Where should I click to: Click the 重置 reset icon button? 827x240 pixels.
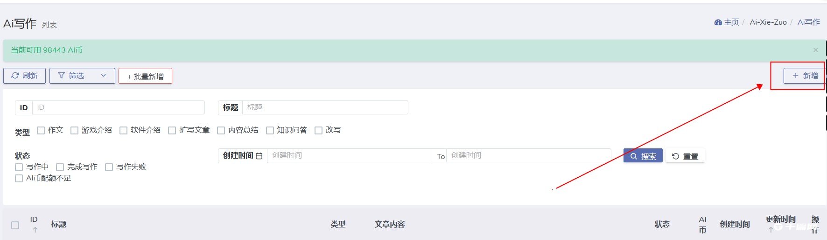685,156
